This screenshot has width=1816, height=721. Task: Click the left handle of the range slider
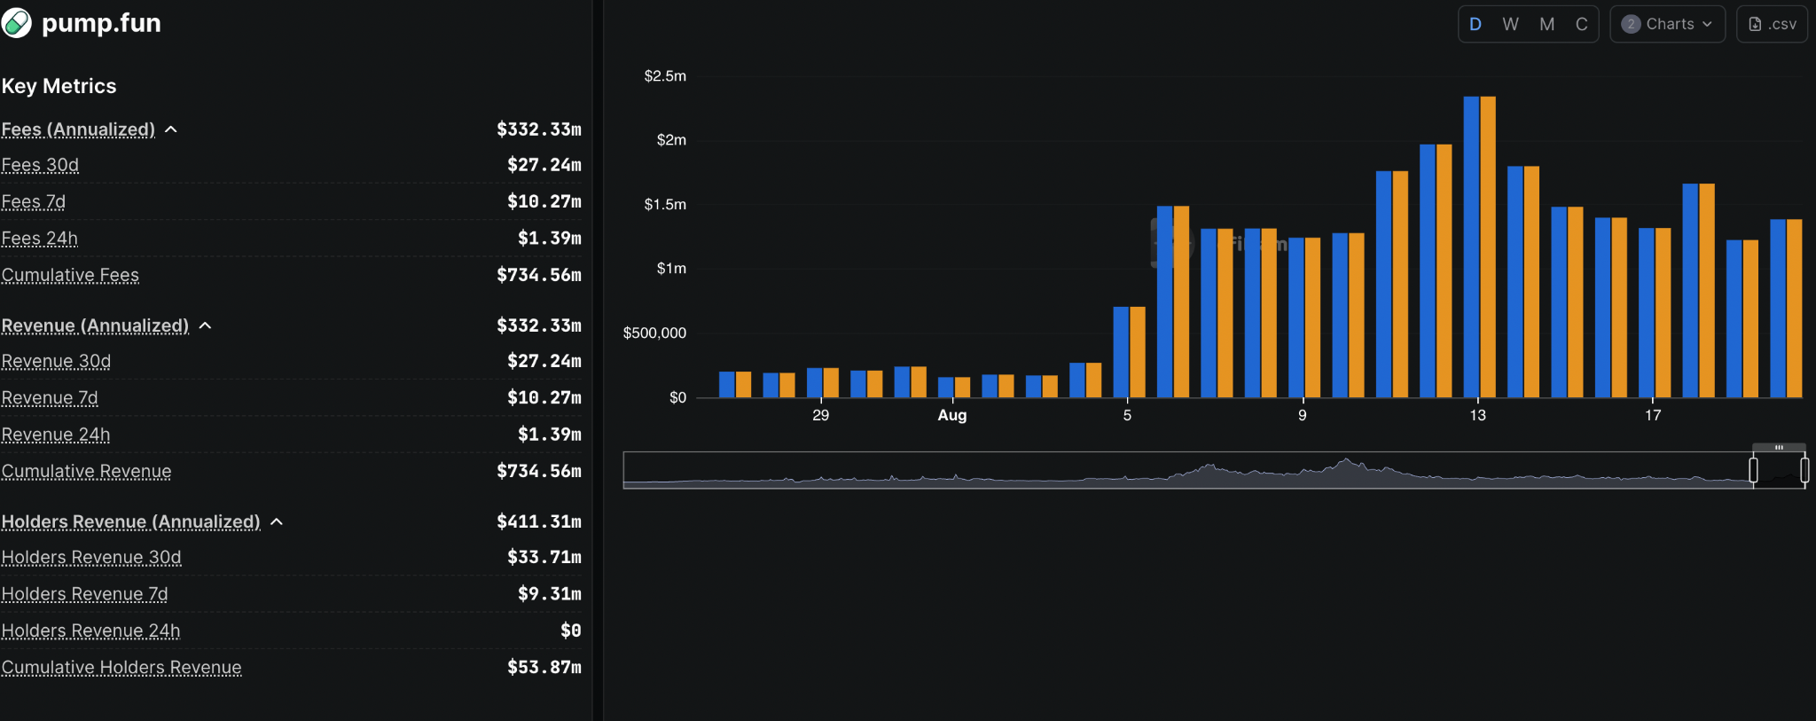[1753, 470]
